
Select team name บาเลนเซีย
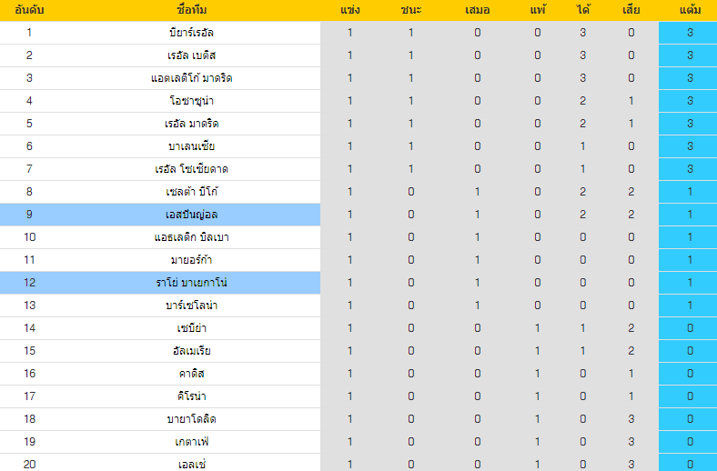click(x=192, y=146)
